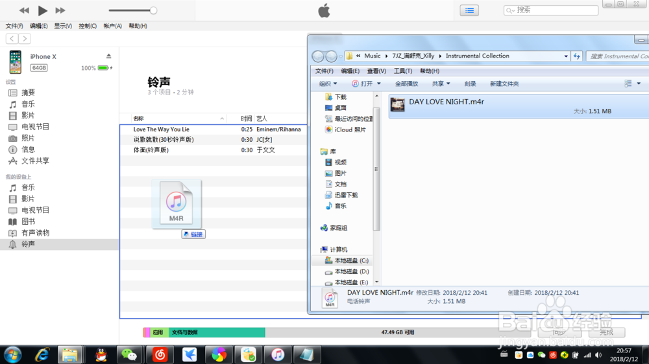The width and height of the screenshot is (649, 364).
Task: Select the iPhone X device icon
Action: click(16, 62)
